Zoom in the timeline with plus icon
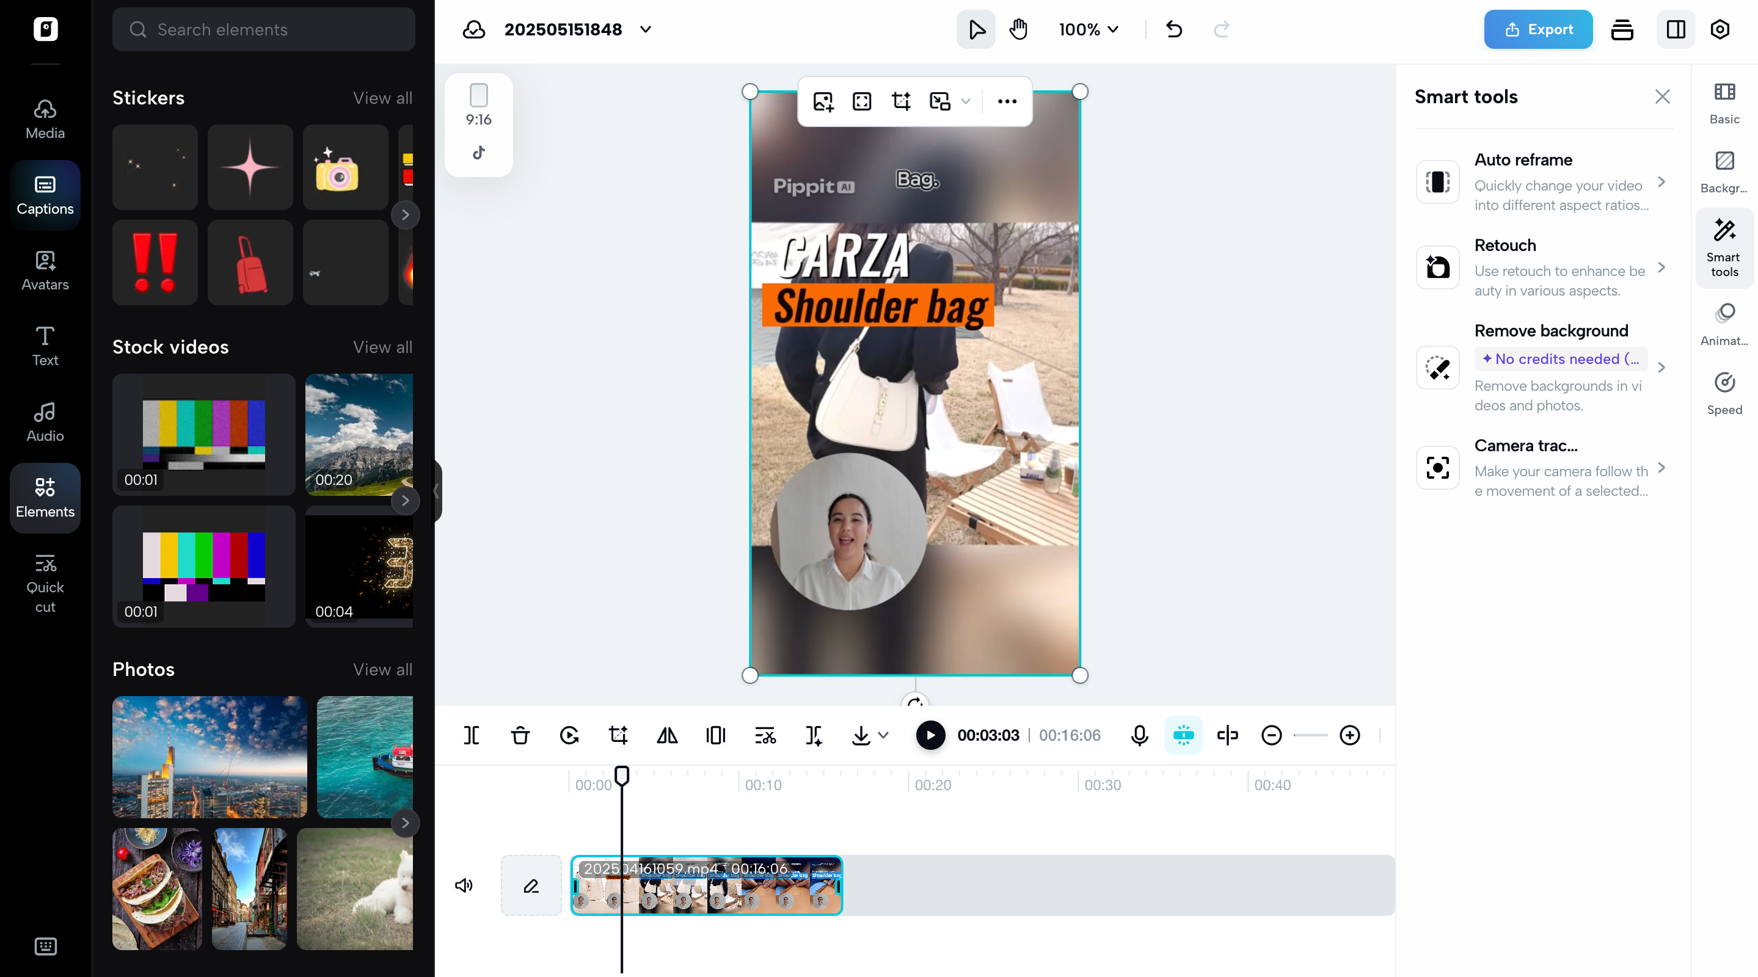1758x977 pixels. click(1349, 735)
